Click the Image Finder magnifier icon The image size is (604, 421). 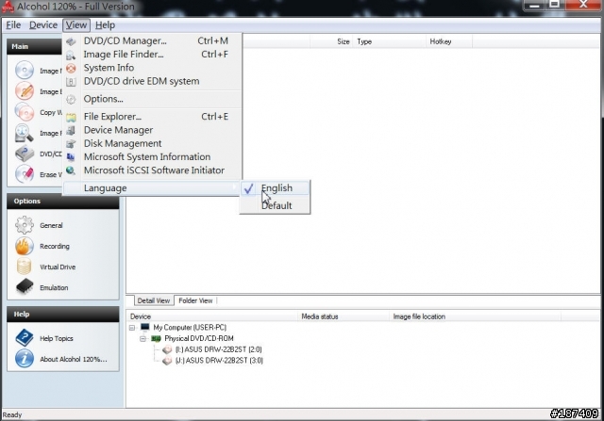(25, 133)
